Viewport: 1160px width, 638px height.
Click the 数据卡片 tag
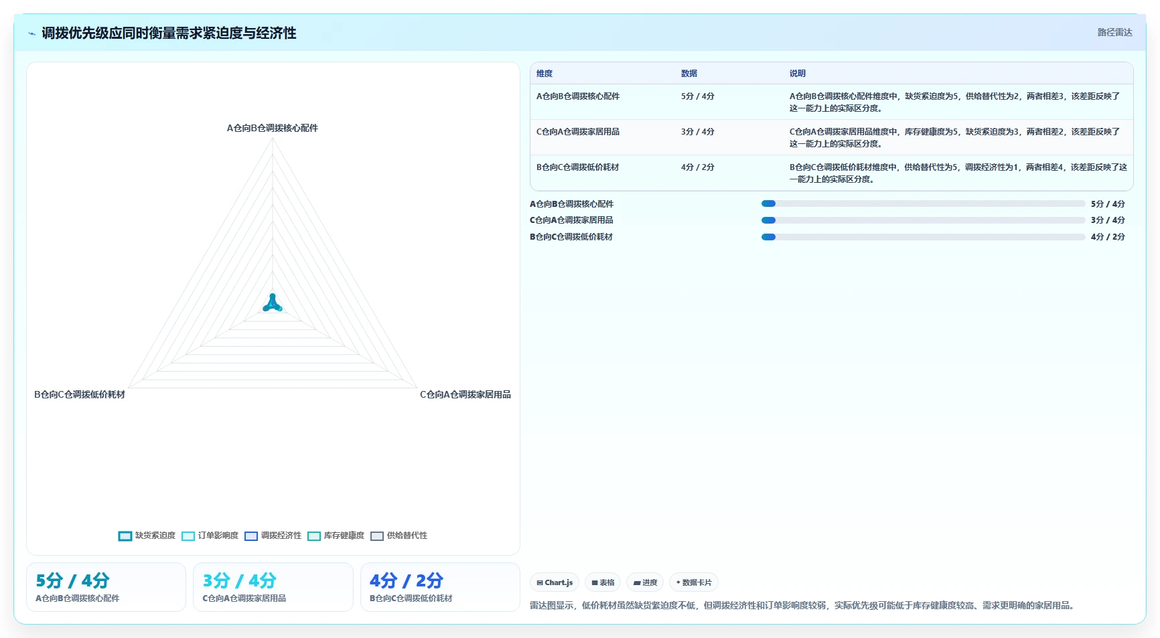694,582
